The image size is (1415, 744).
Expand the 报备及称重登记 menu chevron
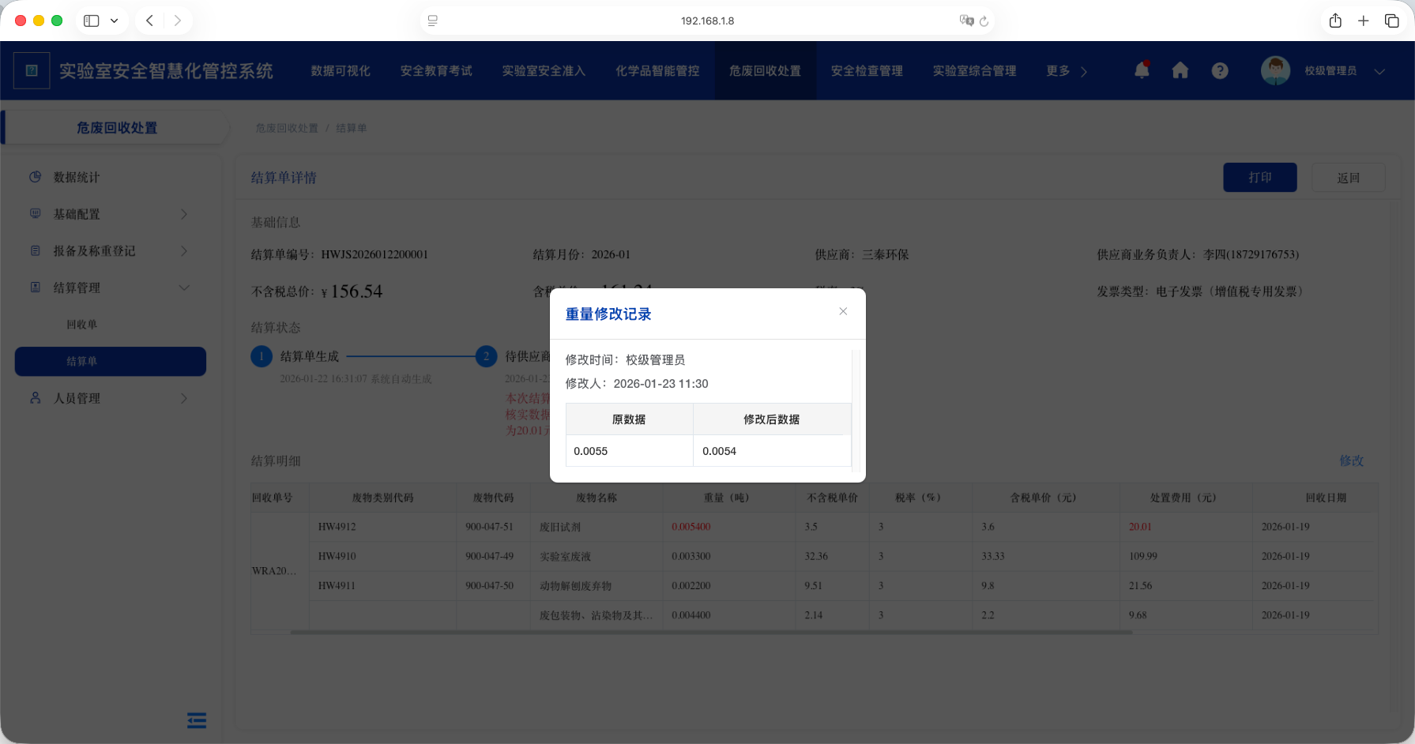click(184, 250)
